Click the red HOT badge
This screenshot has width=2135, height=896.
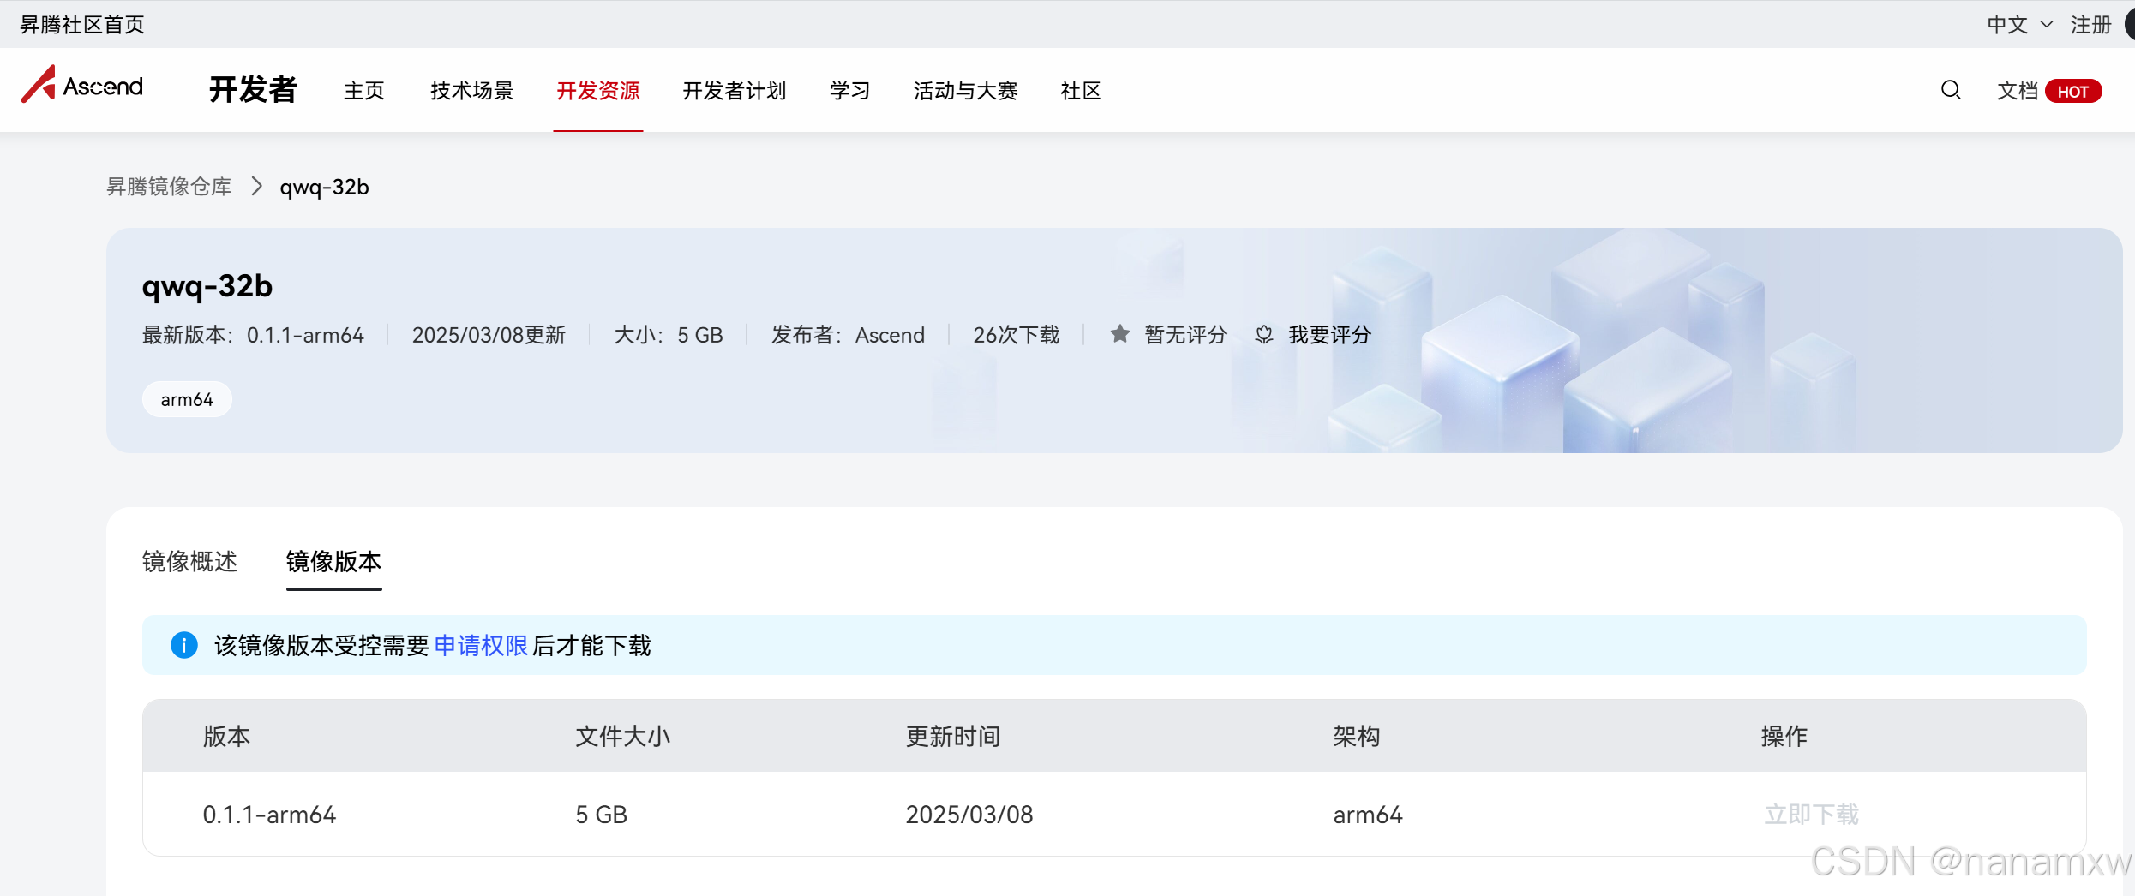pos(2072,91)
